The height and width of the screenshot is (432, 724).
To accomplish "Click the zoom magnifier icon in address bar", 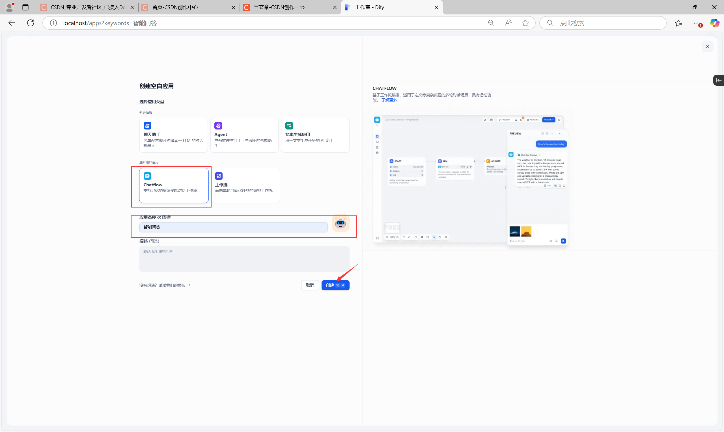I will (491, 23).
